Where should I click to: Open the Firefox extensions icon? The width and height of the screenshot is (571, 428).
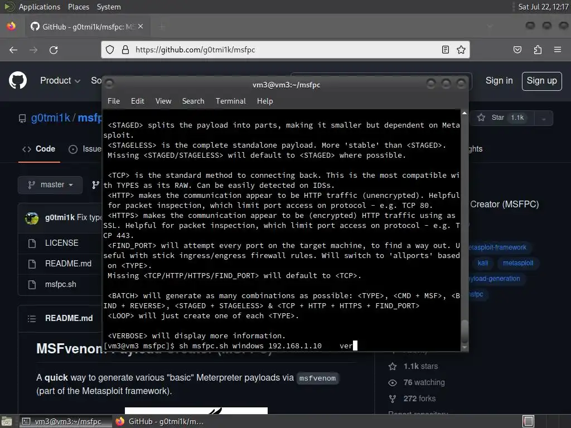point(538,50)
